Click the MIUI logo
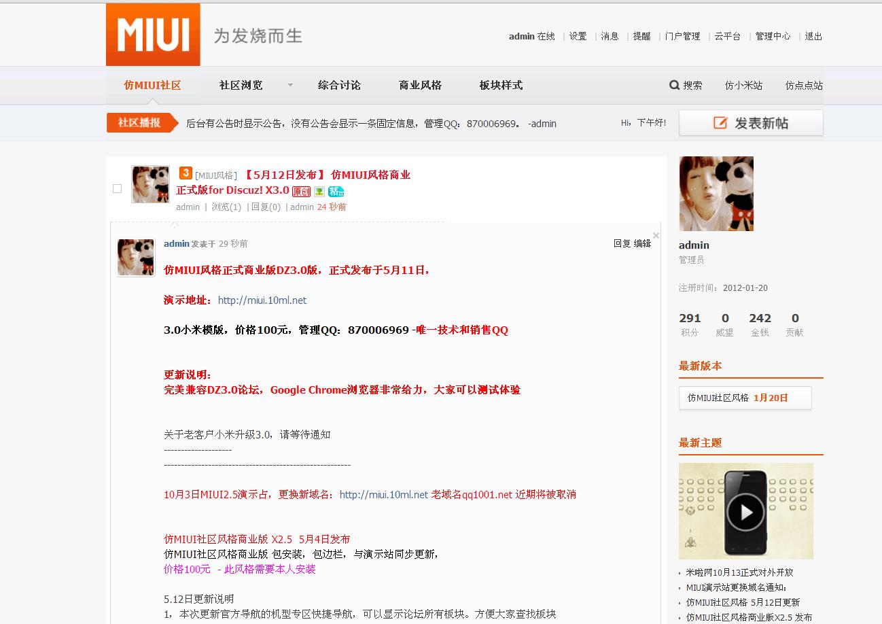The image size is (882, 624). (153, 35)
